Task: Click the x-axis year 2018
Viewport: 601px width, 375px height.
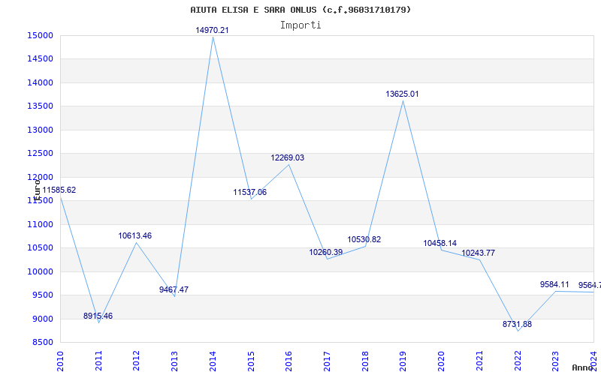Action: coord(365,361)
